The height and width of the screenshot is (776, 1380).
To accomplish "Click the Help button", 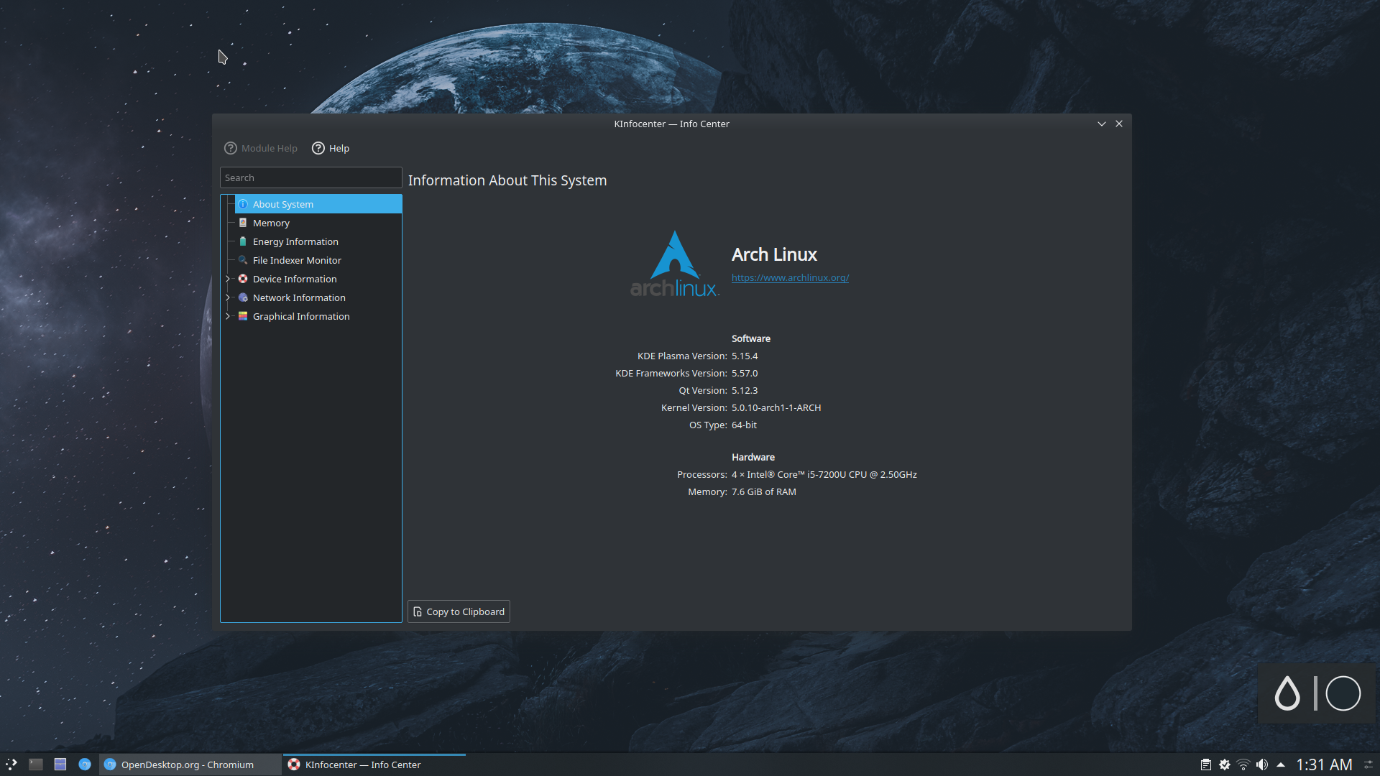I will tap(331, 148).
